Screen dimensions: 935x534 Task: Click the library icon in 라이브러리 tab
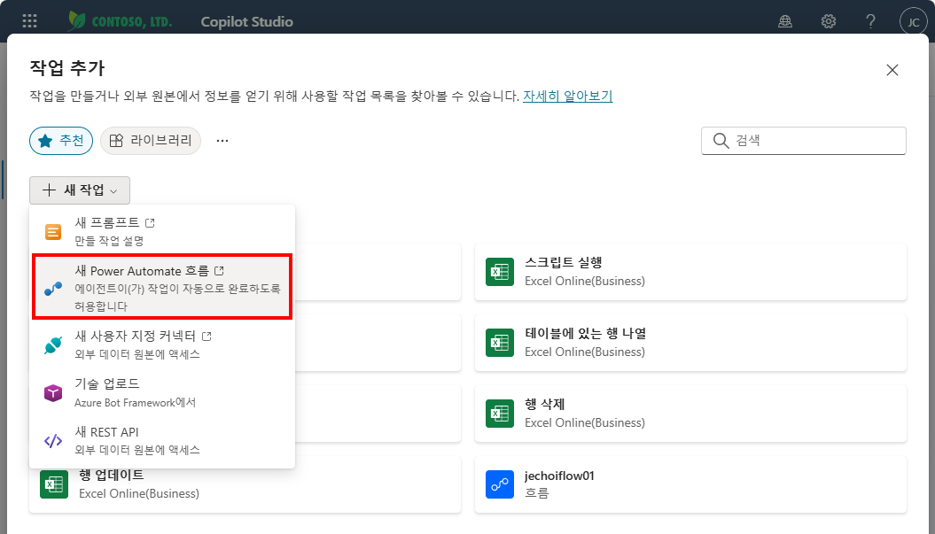click(116, 141)
